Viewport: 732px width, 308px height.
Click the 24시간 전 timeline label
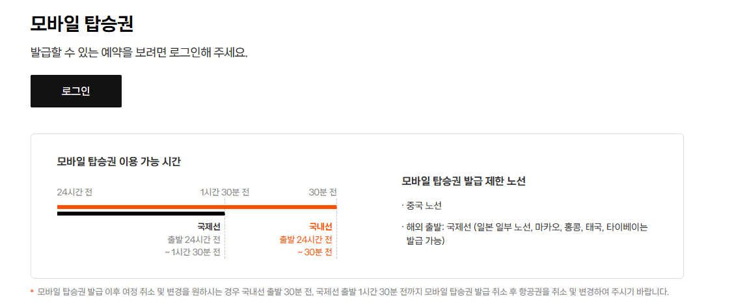[75, 193]
